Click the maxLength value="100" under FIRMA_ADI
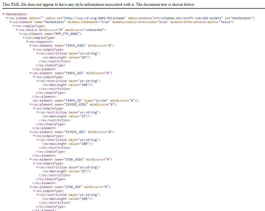The image size is (265, 211). 67,85
